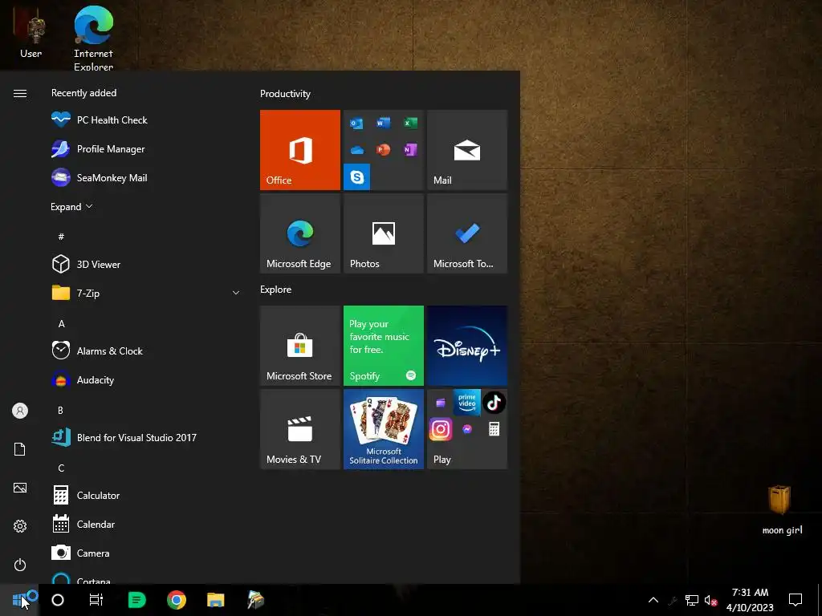Open Calculator from app list

pos(145,495)
